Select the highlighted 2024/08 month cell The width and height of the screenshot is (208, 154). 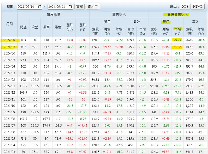tap(10, 40)
